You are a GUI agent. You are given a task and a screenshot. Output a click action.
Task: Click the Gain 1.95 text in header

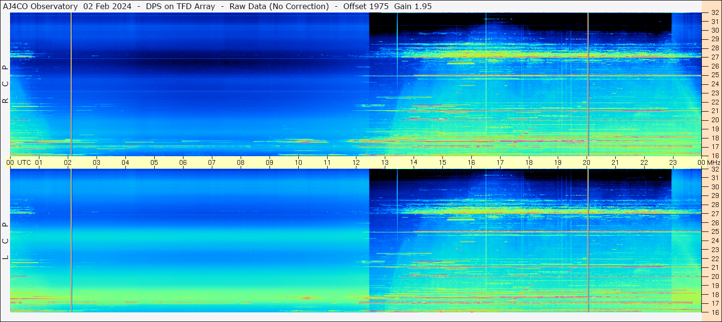413,6
